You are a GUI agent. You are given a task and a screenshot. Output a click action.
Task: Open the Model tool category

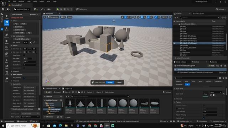(x=6, y=42)
